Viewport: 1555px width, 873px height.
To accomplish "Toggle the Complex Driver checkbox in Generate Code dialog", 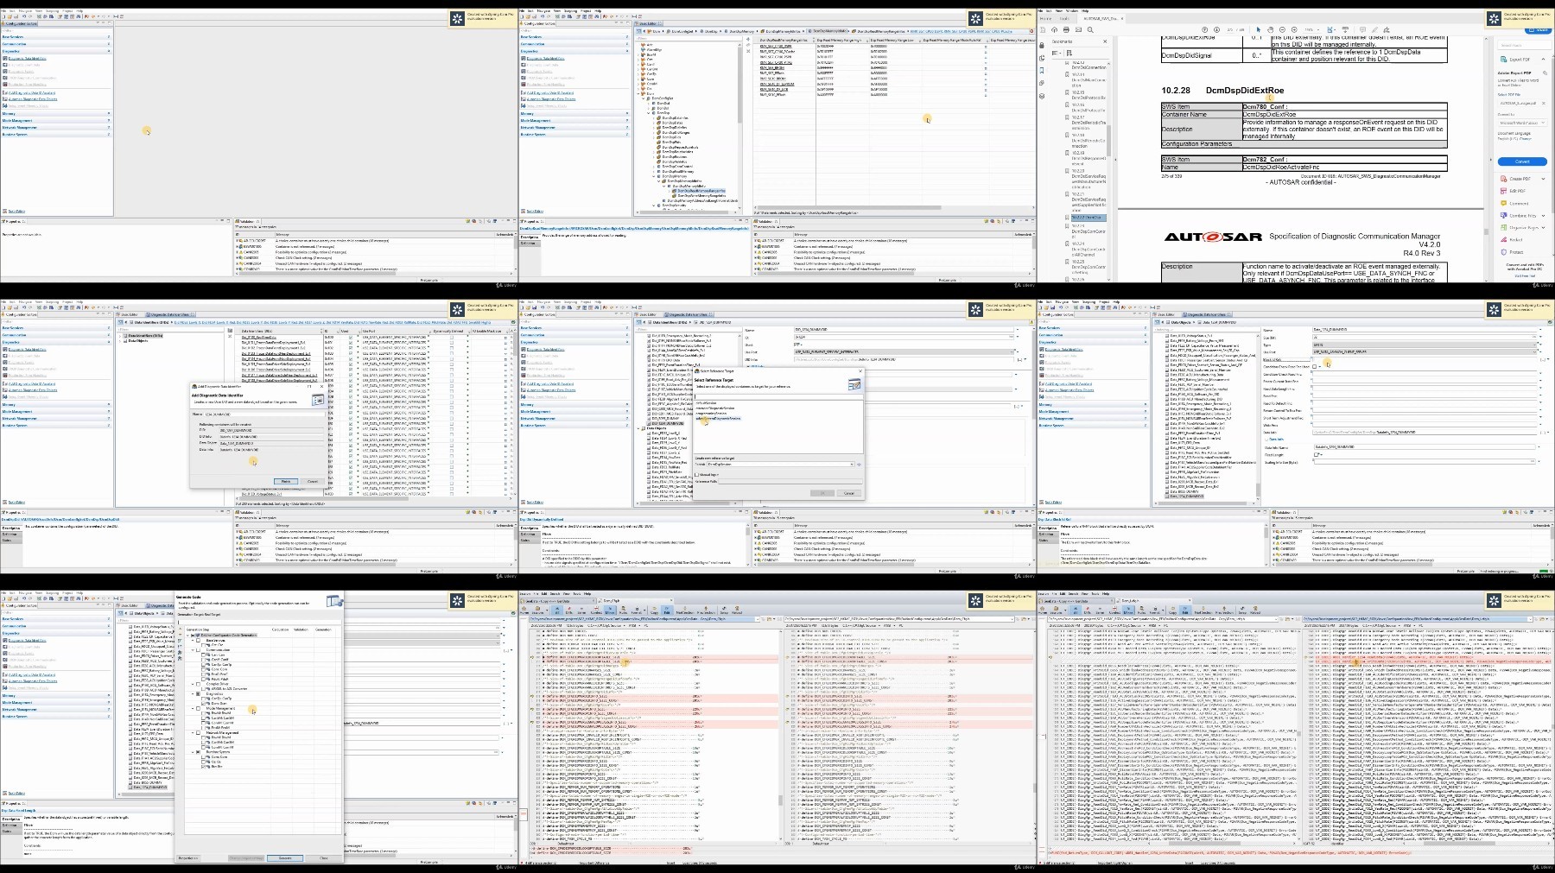I will pos(198,684).
